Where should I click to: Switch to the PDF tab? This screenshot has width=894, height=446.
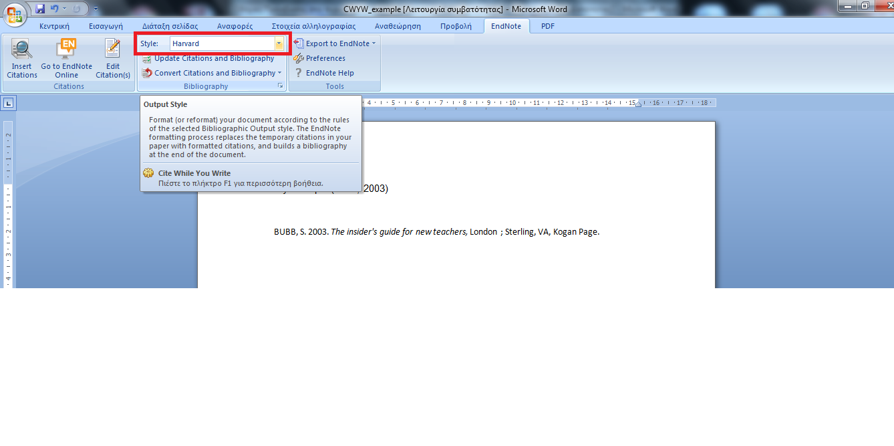pyautogui.click(x=548, y=26)
